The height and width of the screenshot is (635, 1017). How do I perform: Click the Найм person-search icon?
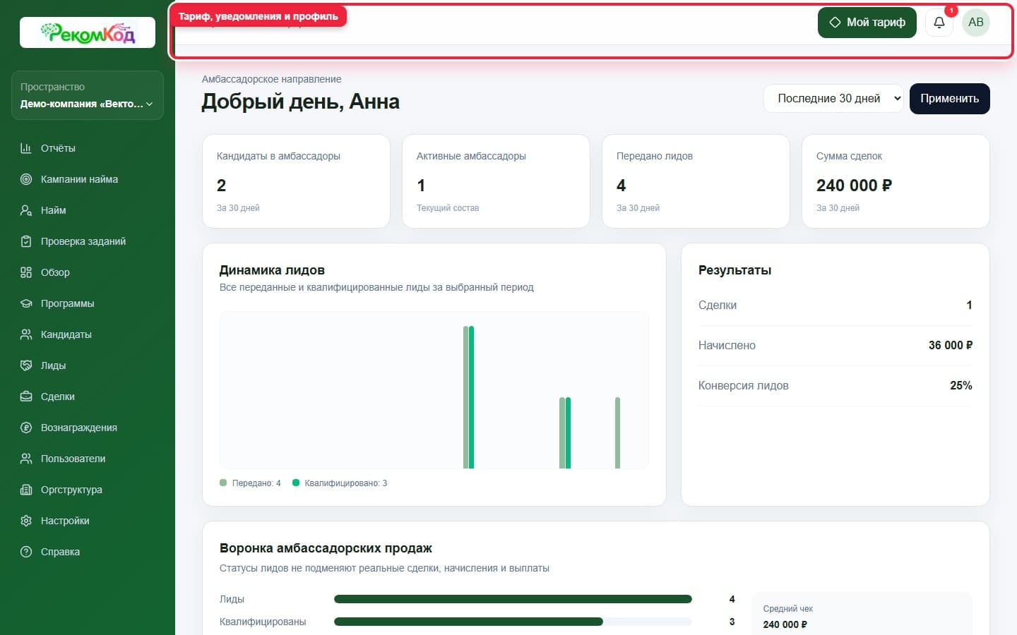26,210
